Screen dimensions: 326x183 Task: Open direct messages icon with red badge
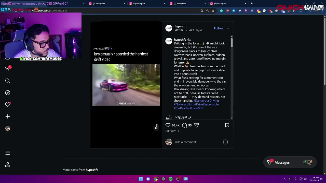pos(8,69)
